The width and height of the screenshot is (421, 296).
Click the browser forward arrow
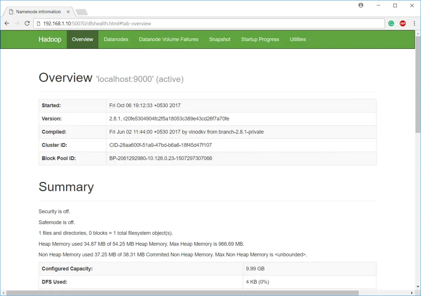click(x=17, y=23)
